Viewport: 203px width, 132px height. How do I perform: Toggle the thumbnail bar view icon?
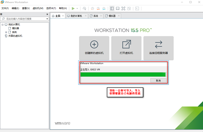point(118,8)
